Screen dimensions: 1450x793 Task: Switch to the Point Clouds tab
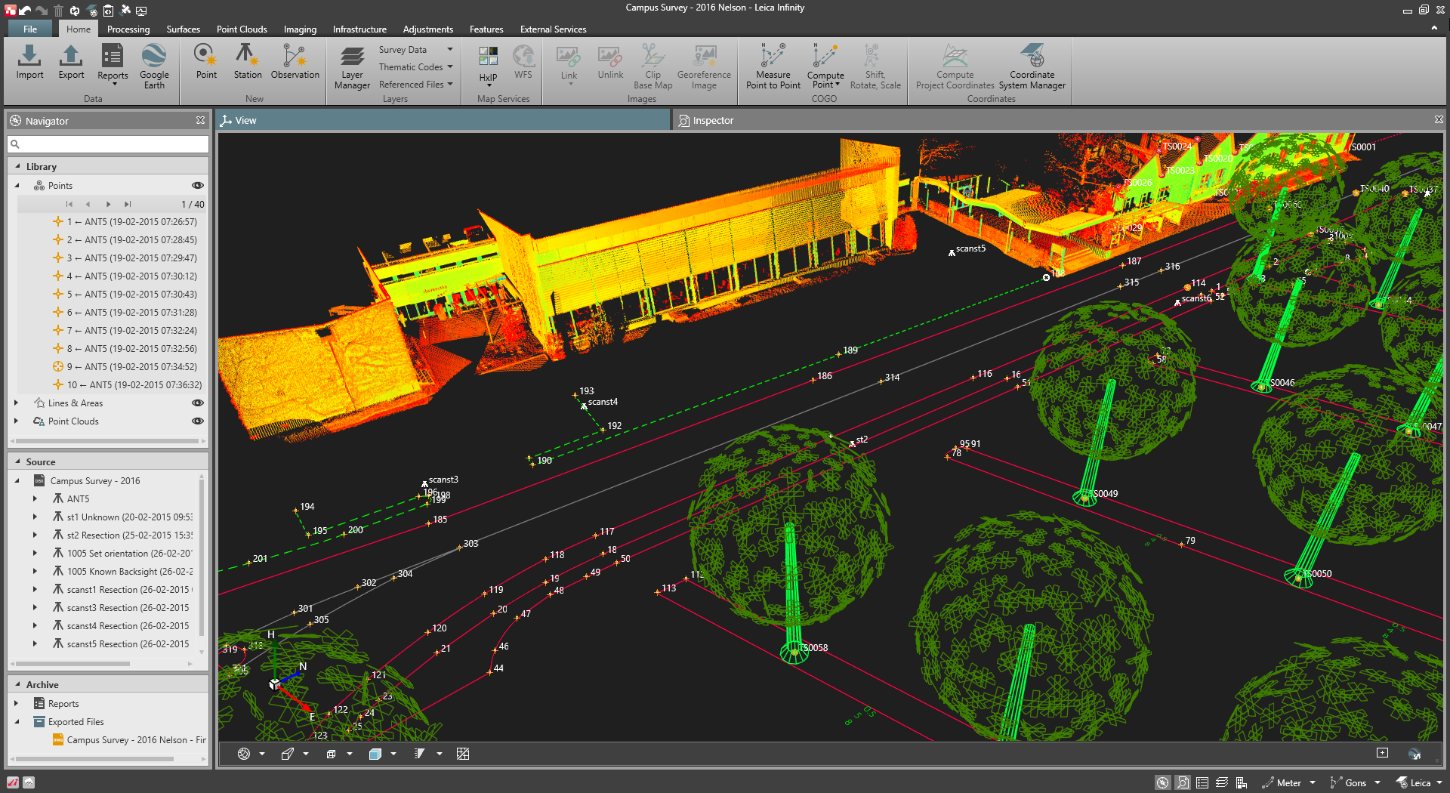click(242, 29)
